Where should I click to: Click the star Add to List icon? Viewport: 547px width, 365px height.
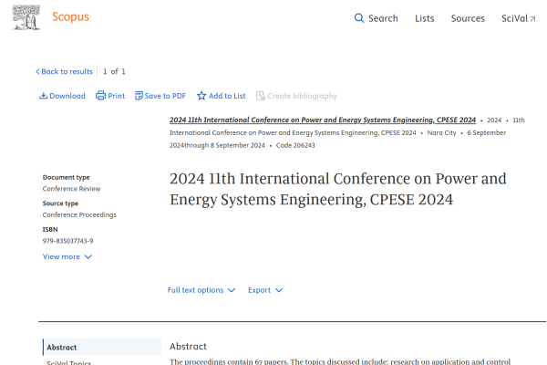201,96
